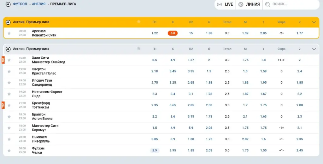Image resolution: width=323 pixels, height=164 pixels.
Task: Select over odds 2.03 in Фулхэм match
Action: pos(209,151)
